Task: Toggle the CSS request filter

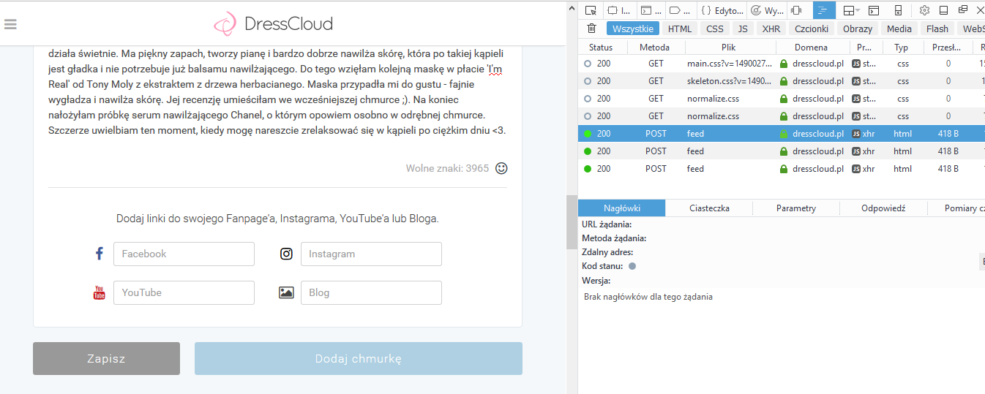Action: click(715, 29)
